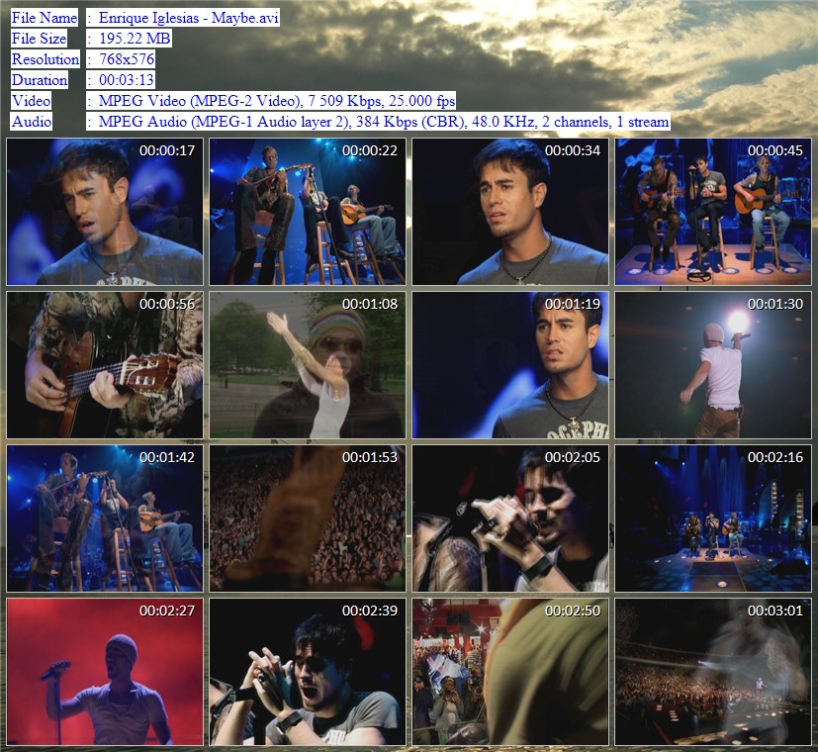Select the '195.22 MB' value
818x752 pixels.
(x=135, y=39)
